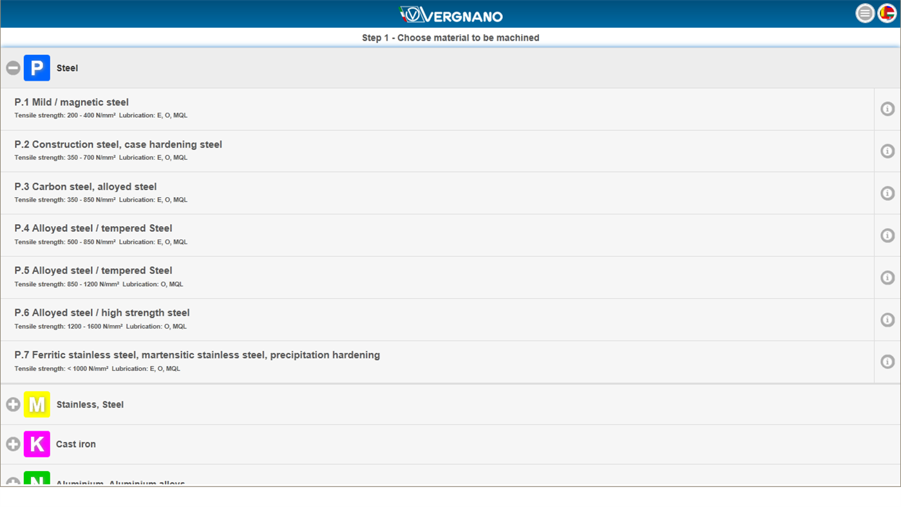View info for P.7 Ferritic stainless steel
This screenshot has width=901, height=507.
click(x=887, y=361)
